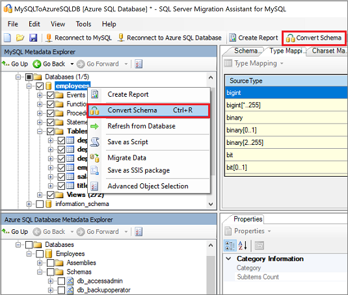This screenshot has height=295, width=348.
Task: Toggle the Tables folder checkbox
Action: click(51, 131)
